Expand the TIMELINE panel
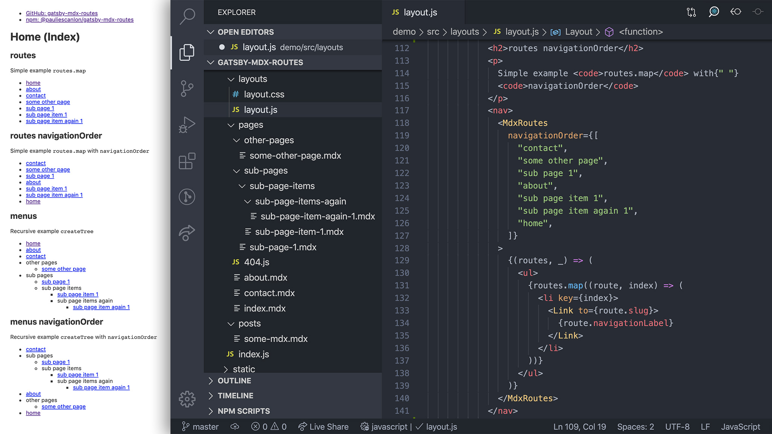 pos(293,396)
